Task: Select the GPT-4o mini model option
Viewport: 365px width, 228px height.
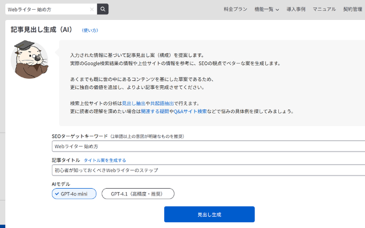Action: click(74, 194)
